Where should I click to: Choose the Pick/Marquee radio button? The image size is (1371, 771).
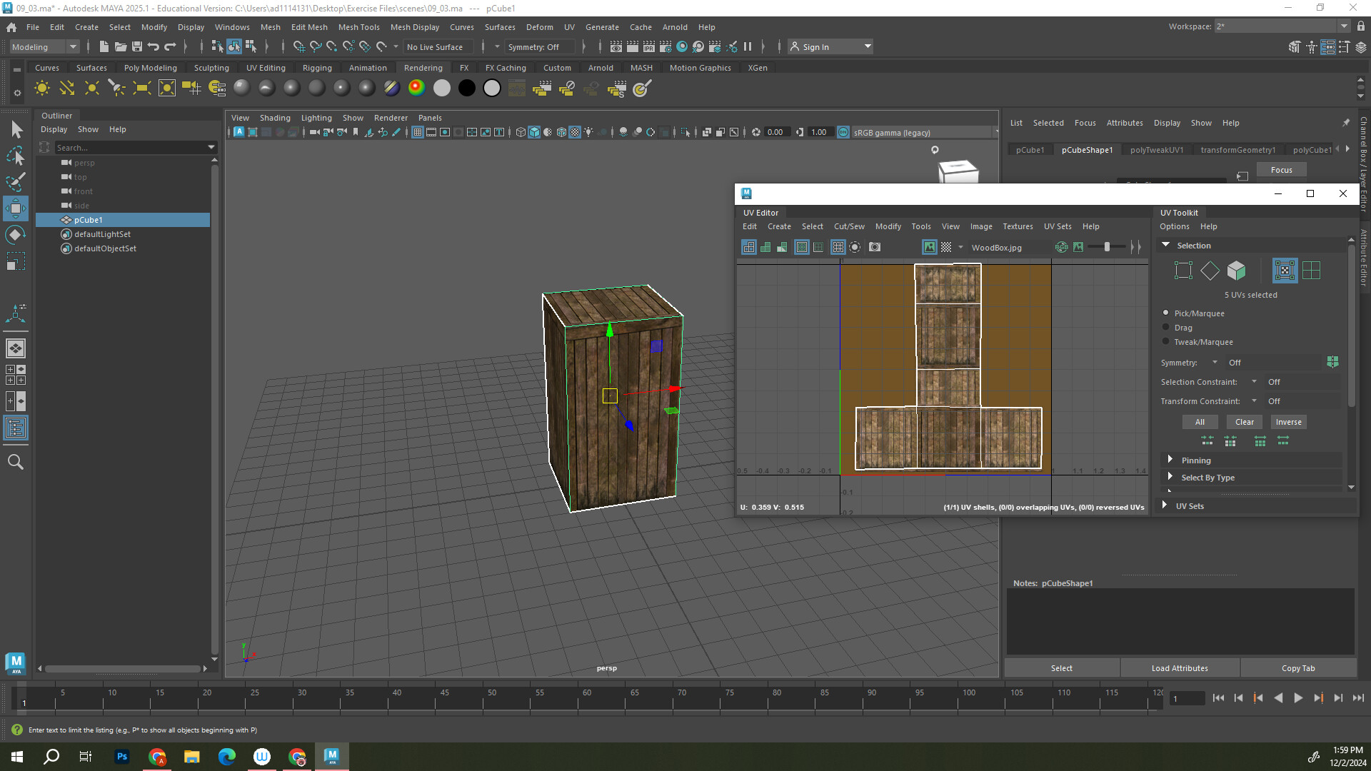click(x=1166, y=313)
